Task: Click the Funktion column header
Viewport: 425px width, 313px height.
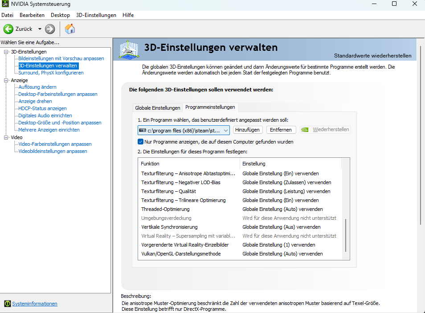Action: click(189, 164)
